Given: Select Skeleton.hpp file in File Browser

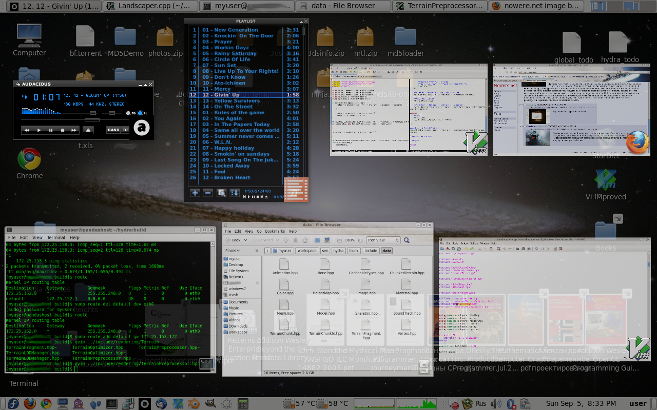Looking at the screenshot, I should (366, 306).
